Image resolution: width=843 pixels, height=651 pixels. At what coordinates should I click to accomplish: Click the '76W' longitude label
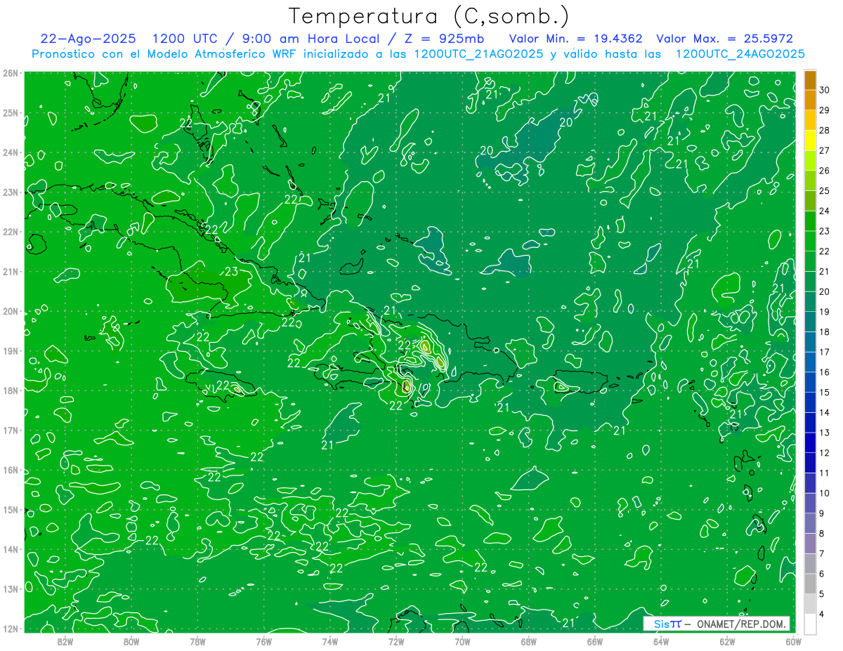(263, 640)
